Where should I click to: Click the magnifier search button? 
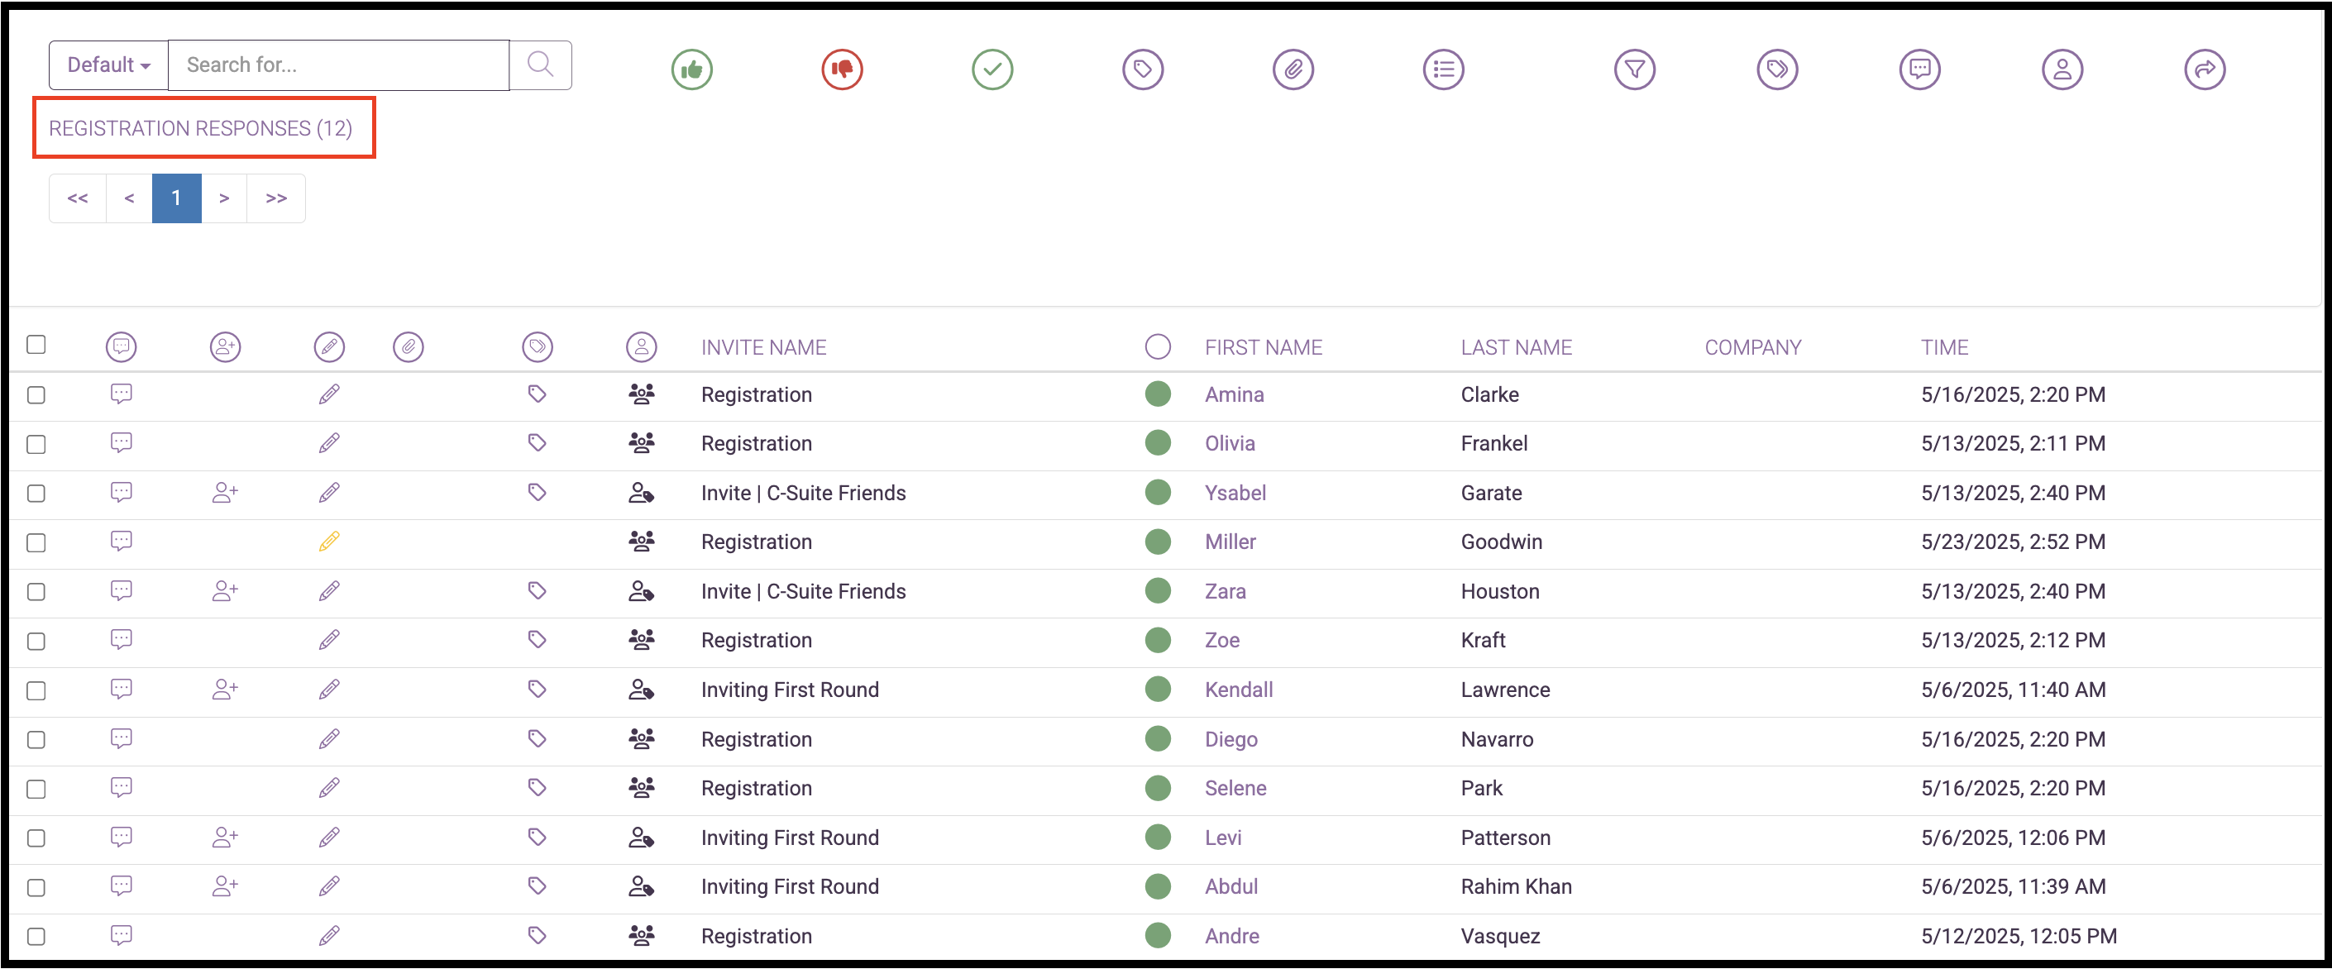coord(541,65)
